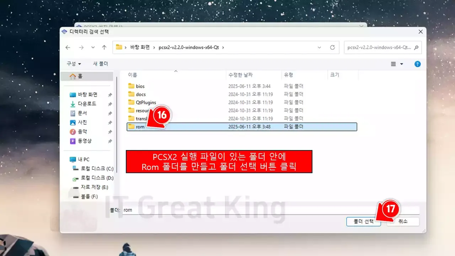The width and height of the screenshot is (455, 256).
Task: Open help with the question mark icon
Action: [x=418, y=64]
